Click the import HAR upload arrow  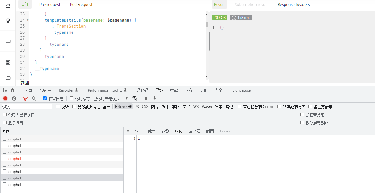[146, 98]
